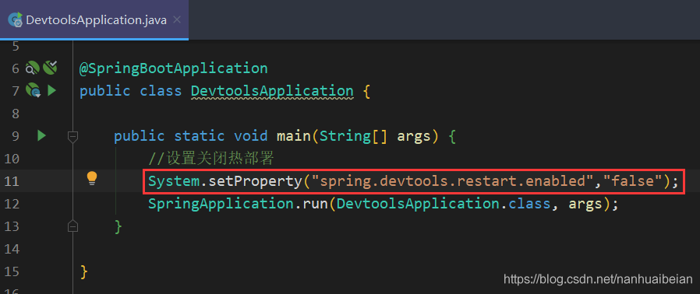
Task: Click the @SpringBootApplication annotation
Action: point(174,68)
